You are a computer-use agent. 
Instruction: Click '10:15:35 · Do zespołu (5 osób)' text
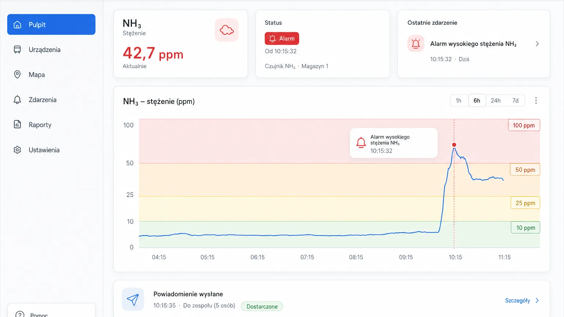(x=194, y=306)
